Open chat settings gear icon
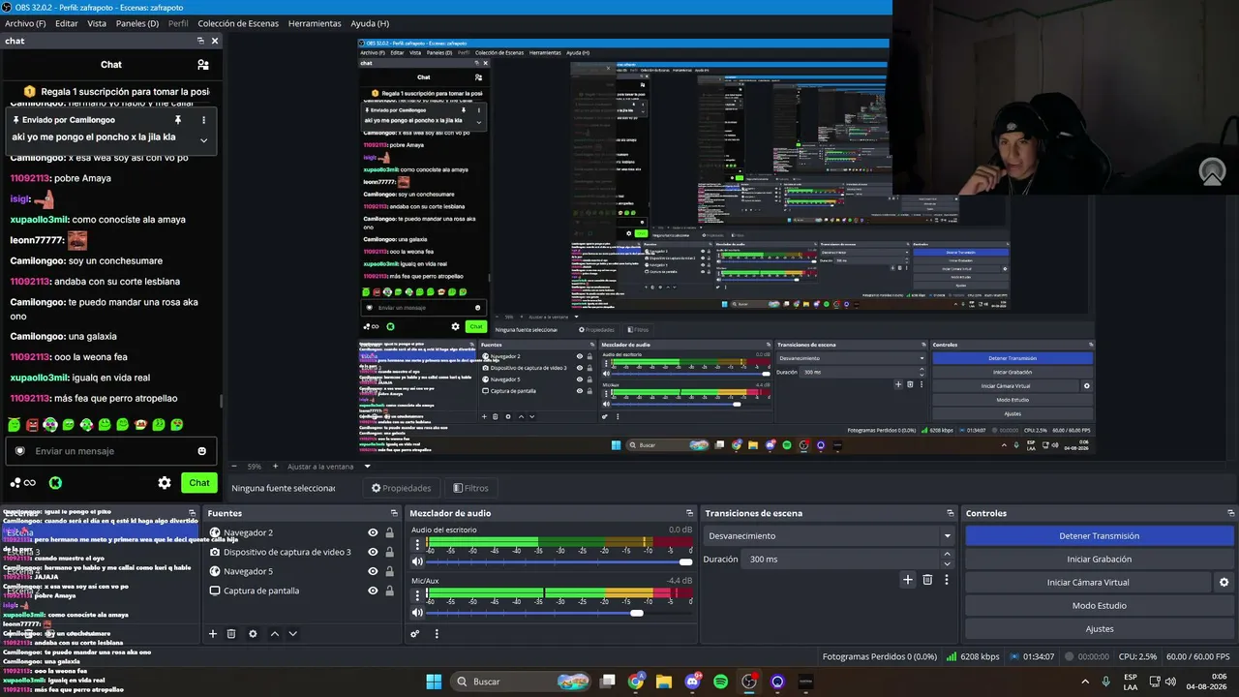This screenshot has height=697, width=1239. point(165,483)
